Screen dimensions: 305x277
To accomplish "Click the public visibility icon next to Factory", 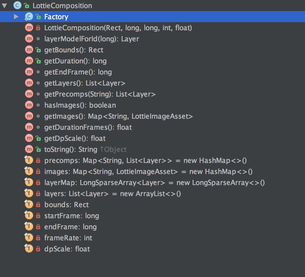I will 38,17.
